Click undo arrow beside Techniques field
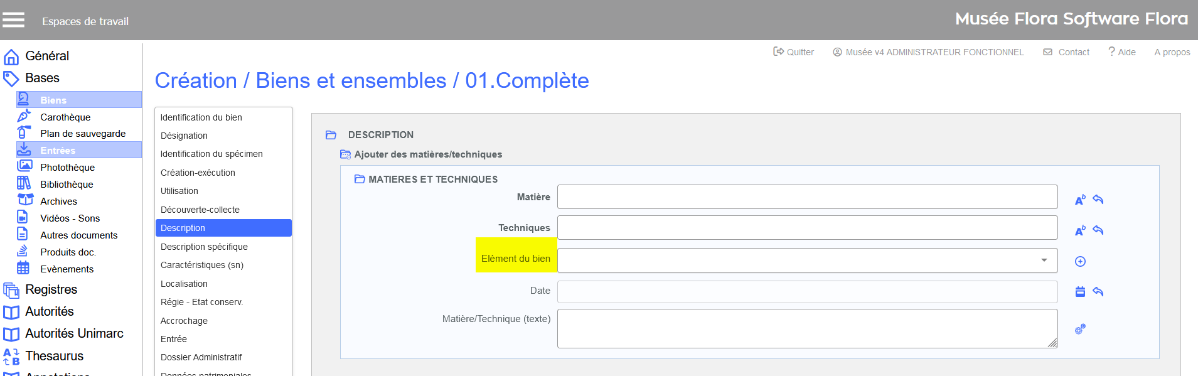The width and height of the screenshot is (1198, 376). pyautogui.click(x=1098, y=230)
